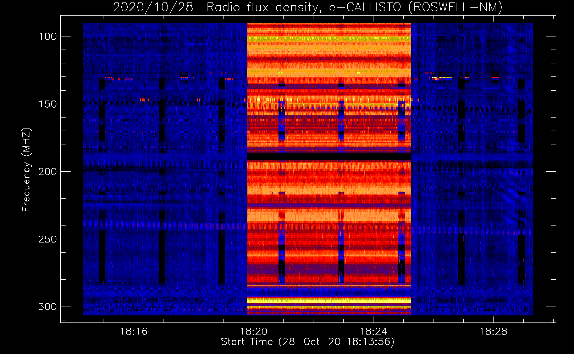
Task: Click the '300' frequency tick label
Action: [x=48, y=307]
